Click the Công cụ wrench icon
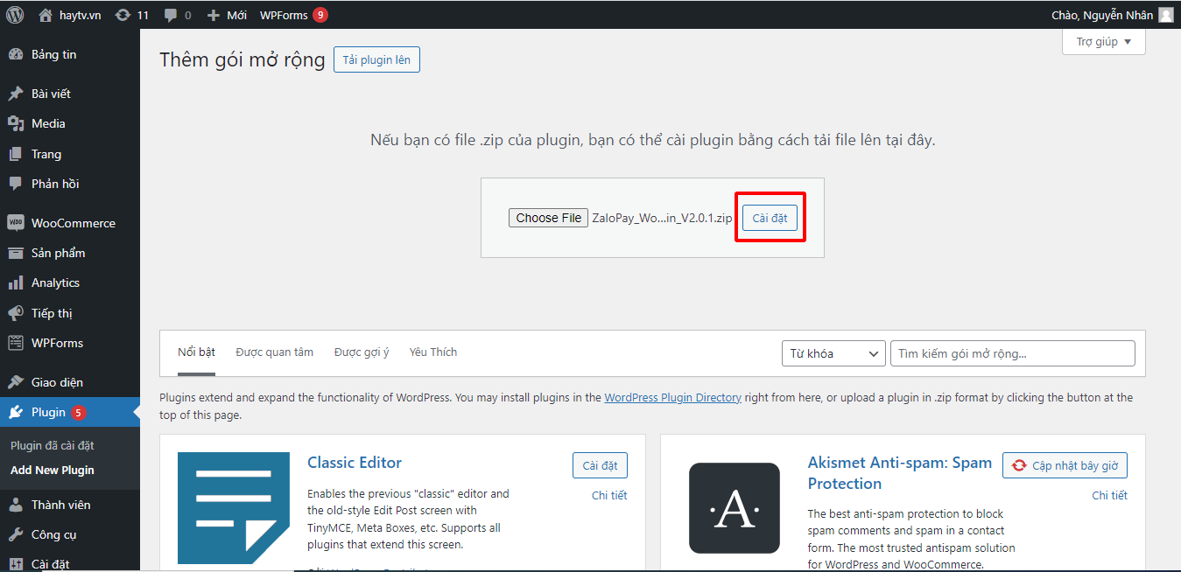 [16, 534]
